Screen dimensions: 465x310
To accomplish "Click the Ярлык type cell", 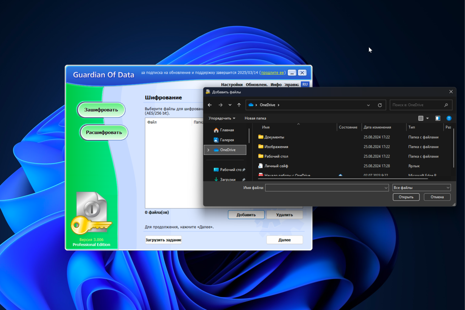I will (x=414, y=166).
